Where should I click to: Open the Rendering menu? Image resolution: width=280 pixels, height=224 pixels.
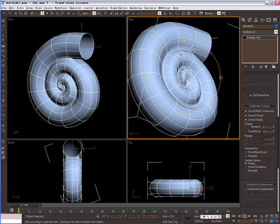pos(136,8)
